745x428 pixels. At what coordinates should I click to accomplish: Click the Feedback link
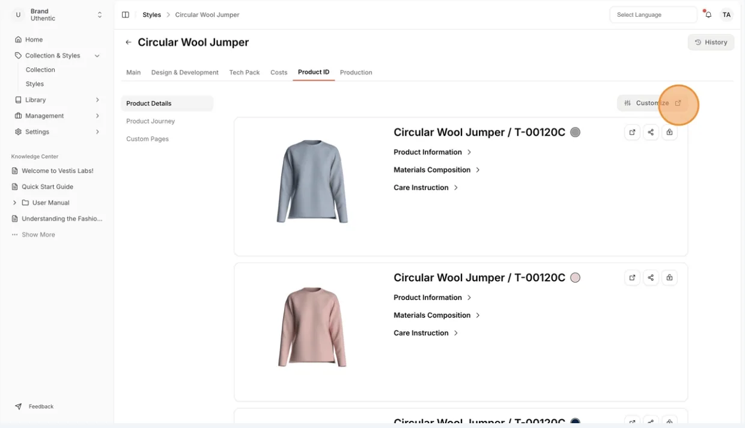click(41, 407)
